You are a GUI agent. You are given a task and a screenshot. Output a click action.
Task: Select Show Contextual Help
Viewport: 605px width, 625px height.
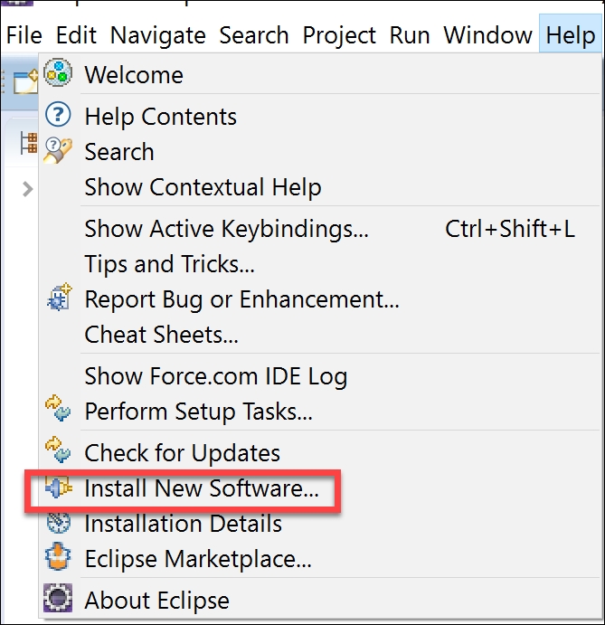pyautogui.click(x=203, y=187)
